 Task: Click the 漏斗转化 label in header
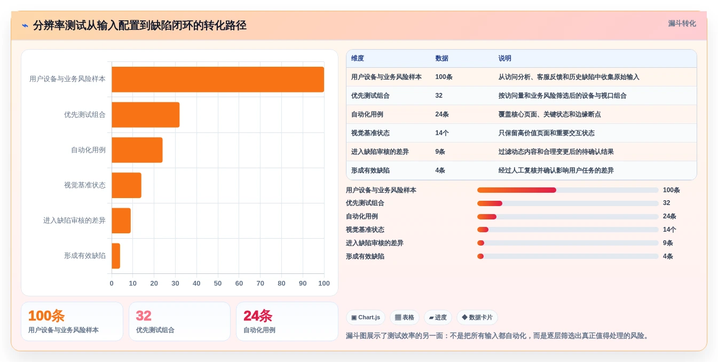(x=682, y=23)
